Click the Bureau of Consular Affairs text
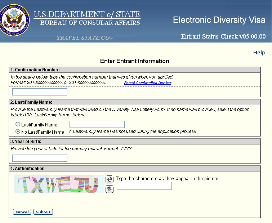272x223 pixels. coord(90,23)
